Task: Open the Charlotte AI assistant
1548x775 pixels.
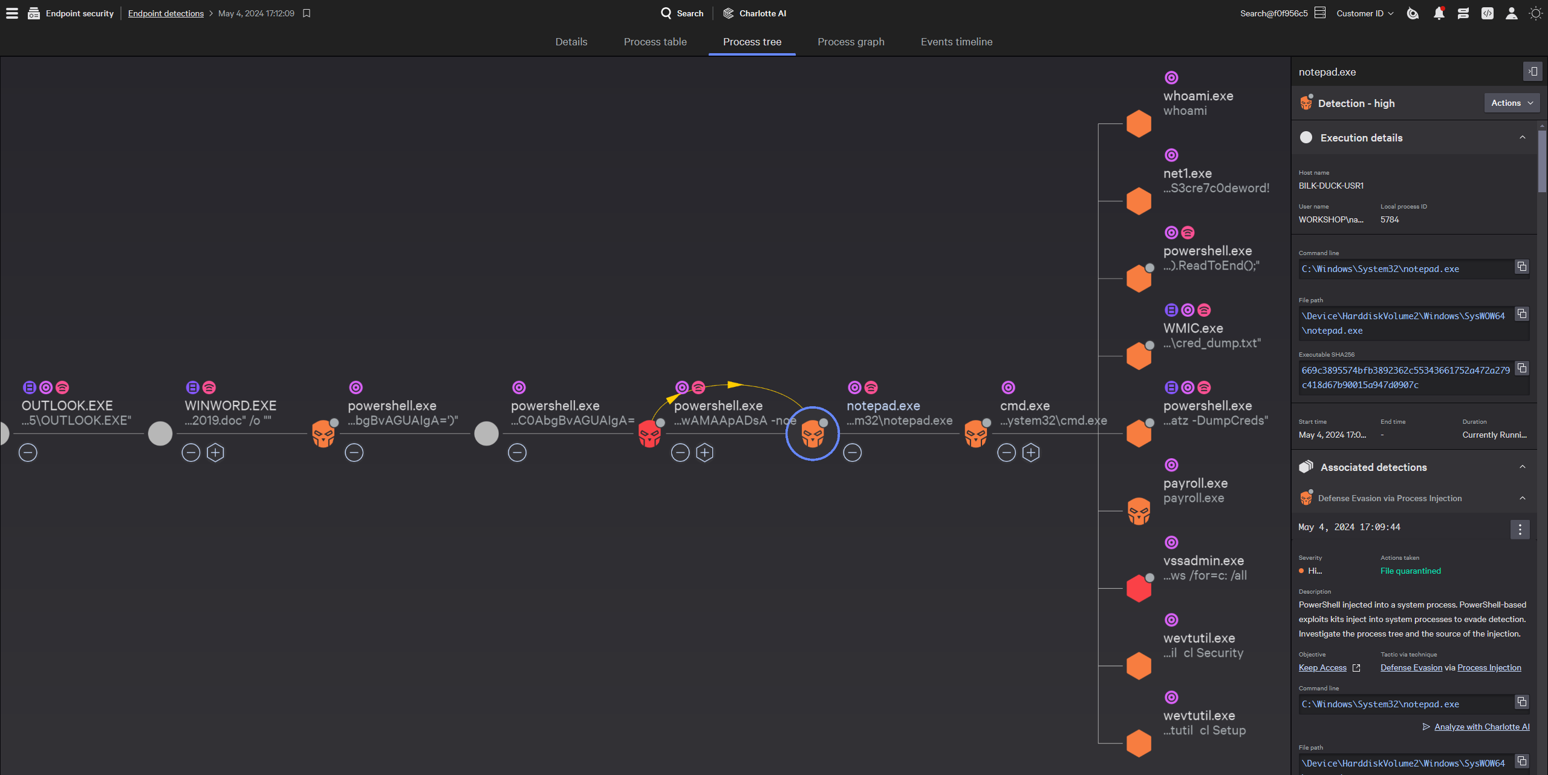Action: [x=754, y=13]
